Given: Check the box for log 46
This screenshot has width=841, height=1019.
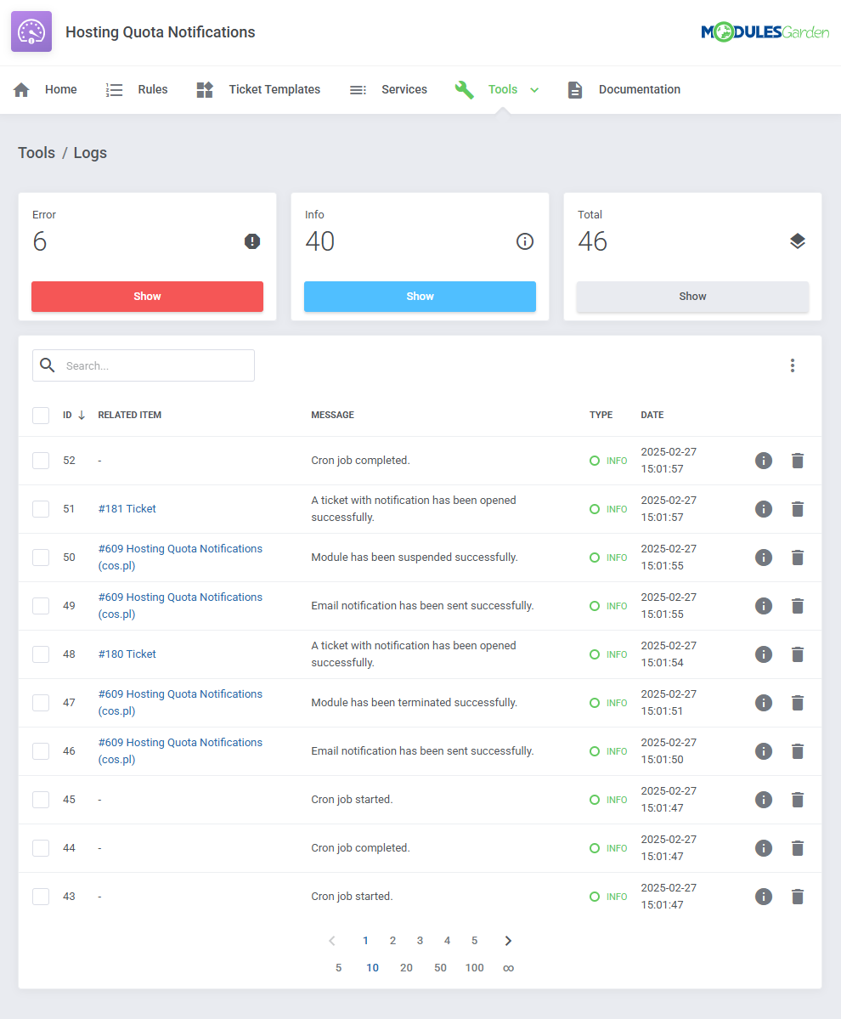Looking at the screenshot, I should click(41, 751).
